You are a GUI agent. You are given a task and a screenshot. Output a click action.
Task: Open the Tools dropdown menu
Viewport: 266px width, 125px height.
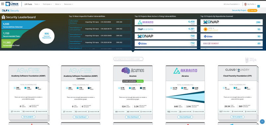click(37, 4)
